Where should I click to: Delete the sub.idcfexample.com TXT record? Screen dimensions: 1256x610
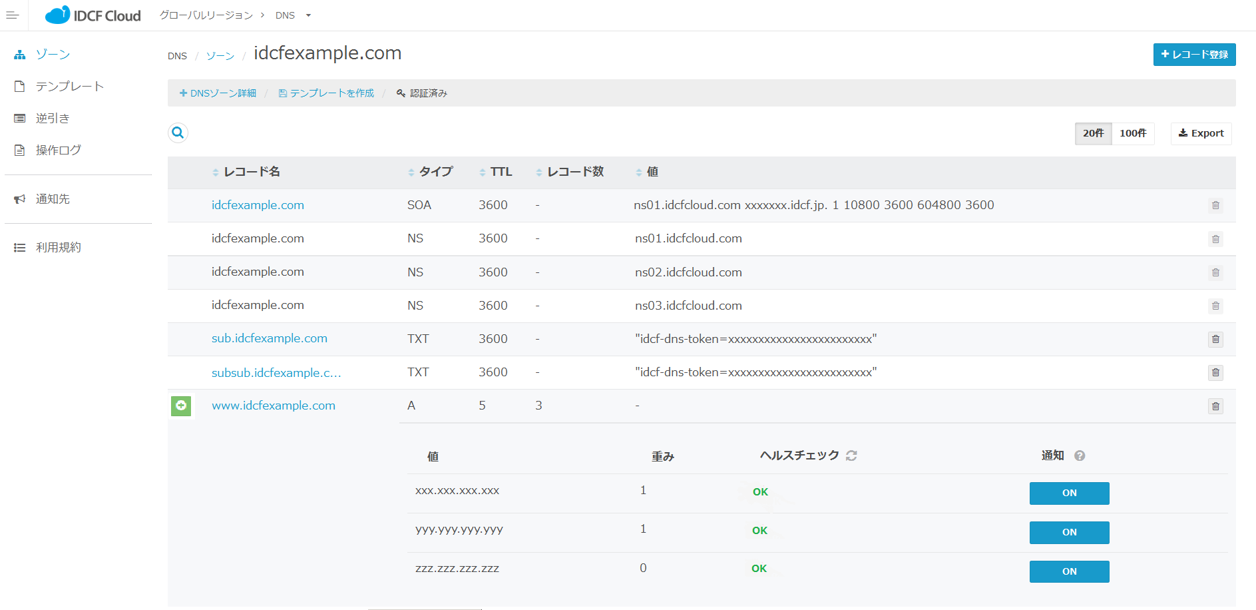coord(1215,340)
